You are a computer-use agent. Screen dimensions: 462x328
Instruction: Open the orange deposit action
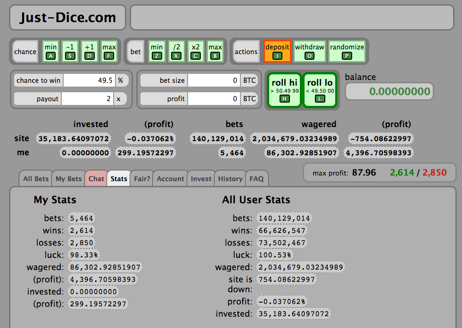[x=277, y=51]
